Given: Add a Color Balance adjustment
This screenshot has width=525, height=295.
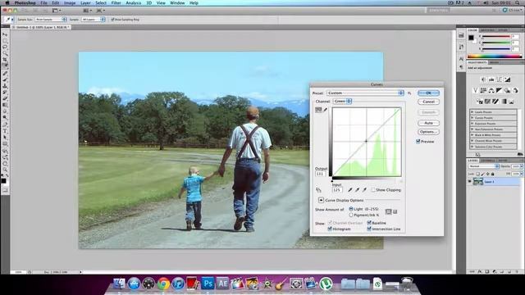Looking at the screenshot, I should [491, 90].
